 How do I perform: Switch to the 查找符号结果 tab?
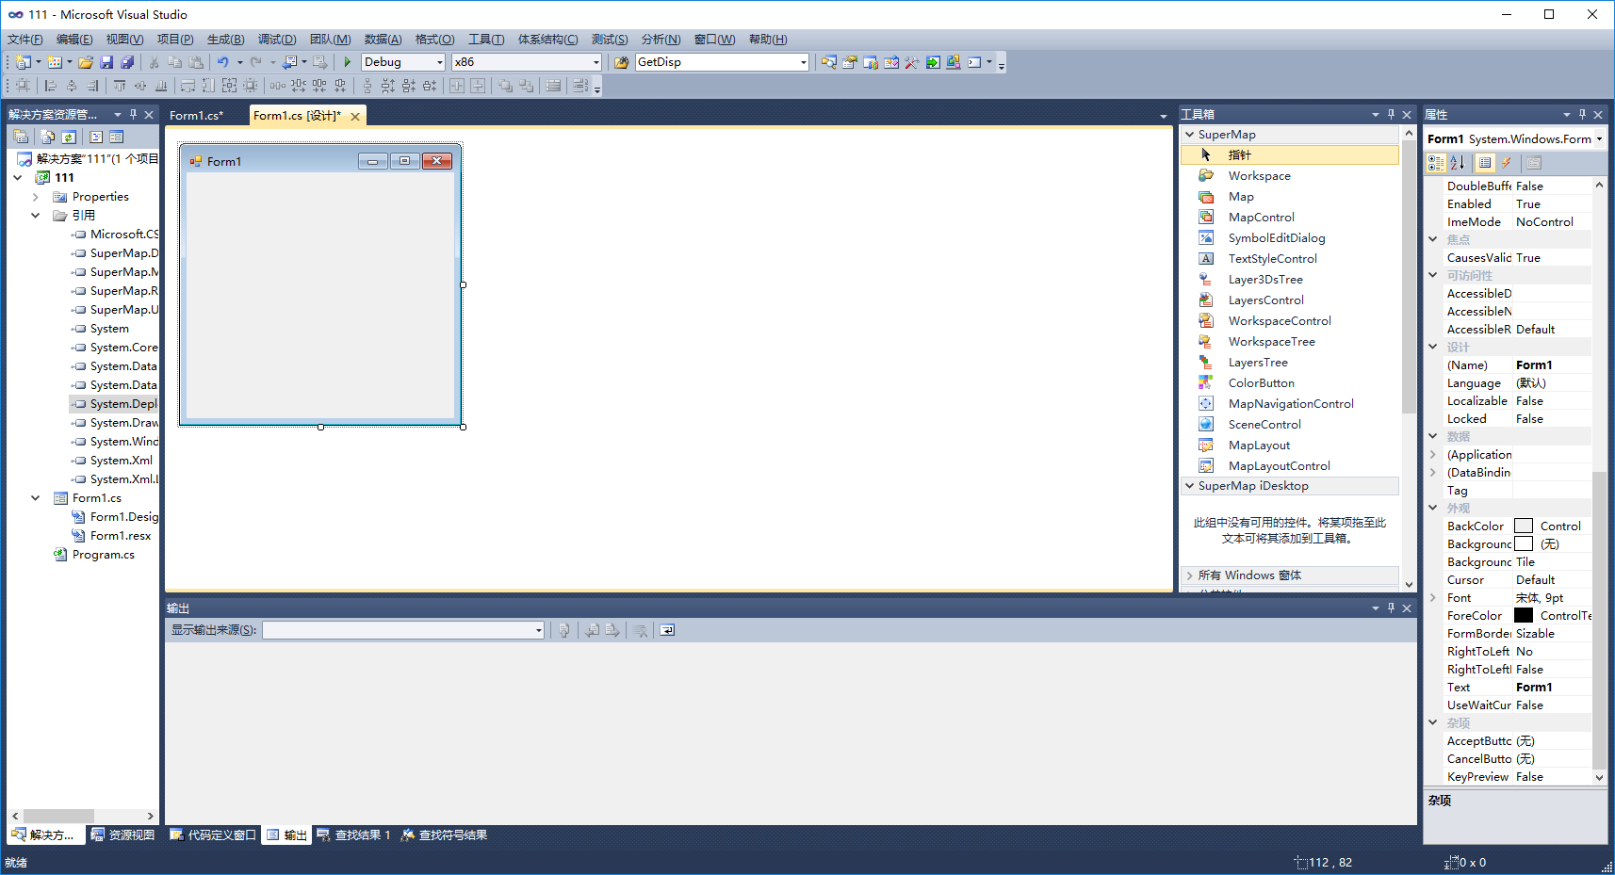[444, 835]
